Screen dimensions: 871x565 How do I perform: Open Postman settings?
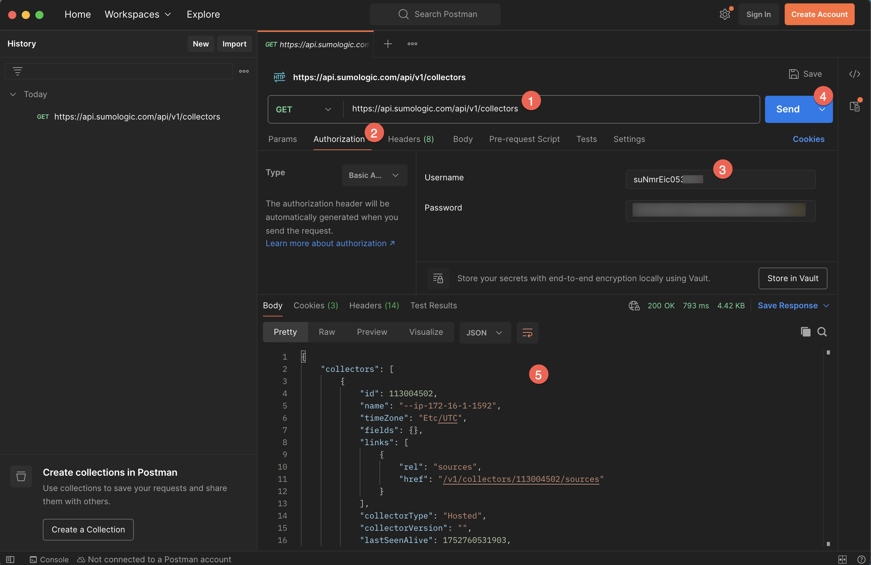[x=725, y=14]
